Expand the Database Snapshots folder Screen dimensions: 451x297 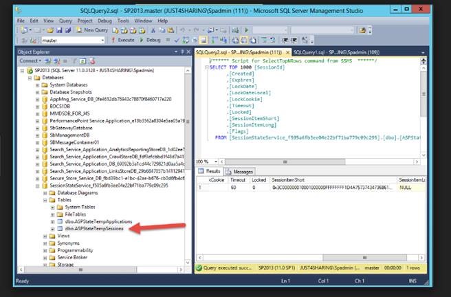pos(37,92)
